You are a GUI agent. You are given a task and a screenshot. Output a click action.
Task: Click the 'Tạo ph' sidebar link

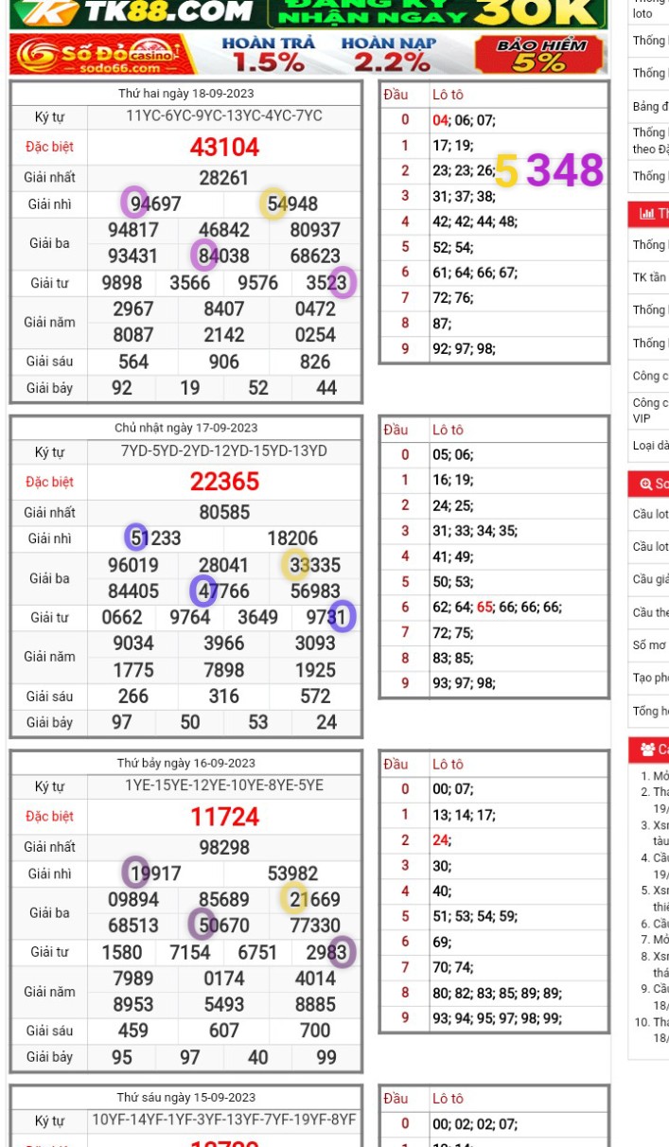pyautogui.click(x=650, y=678)
